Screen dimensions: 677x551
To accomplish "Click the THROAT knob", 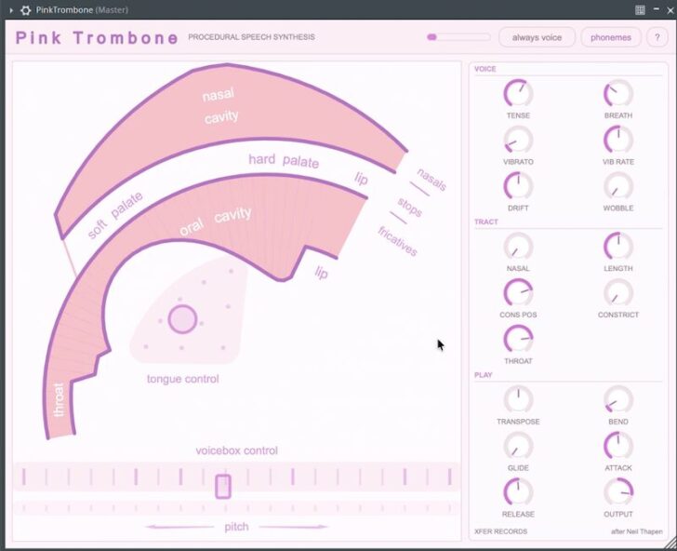I will 518,339.
